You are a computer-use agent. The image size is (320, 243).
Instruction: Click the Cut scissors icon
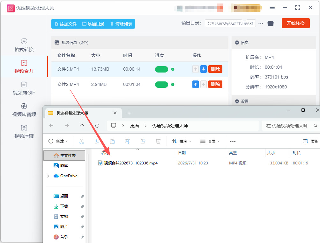(x=82, y=141)
